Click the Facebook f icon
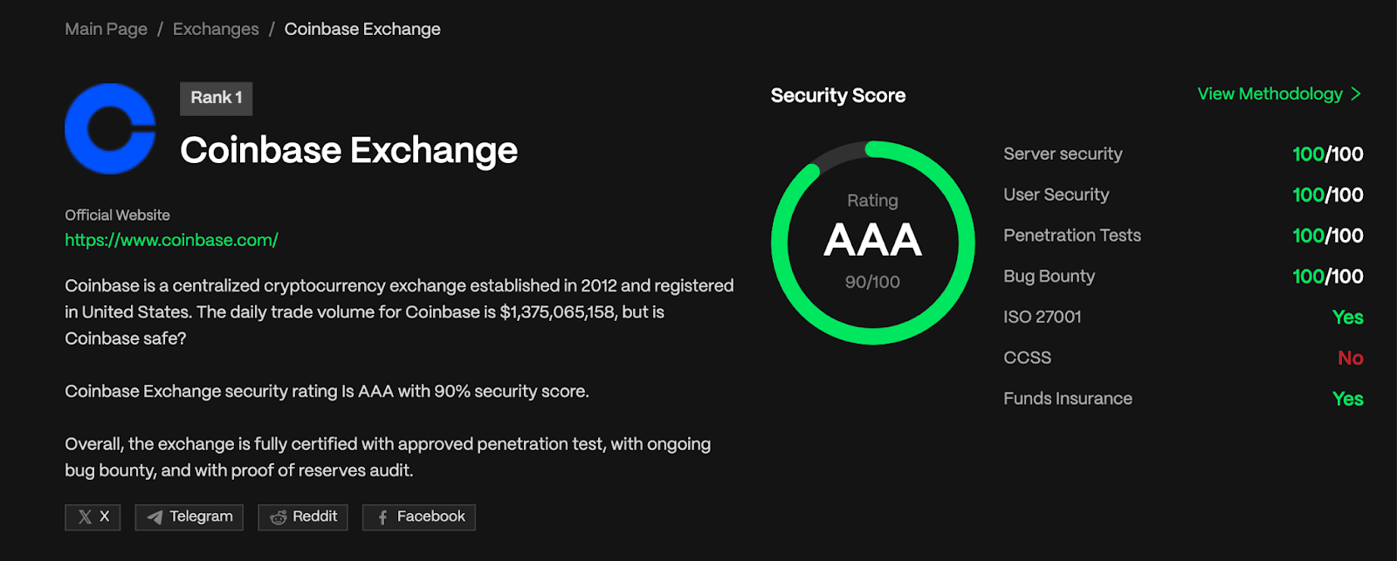The image size is (1397, 561). click(382, 517)
